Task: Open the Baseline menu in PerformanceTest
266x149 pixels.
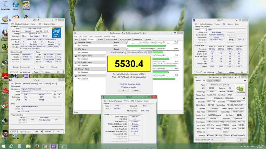Action: (x=107, y=36)
